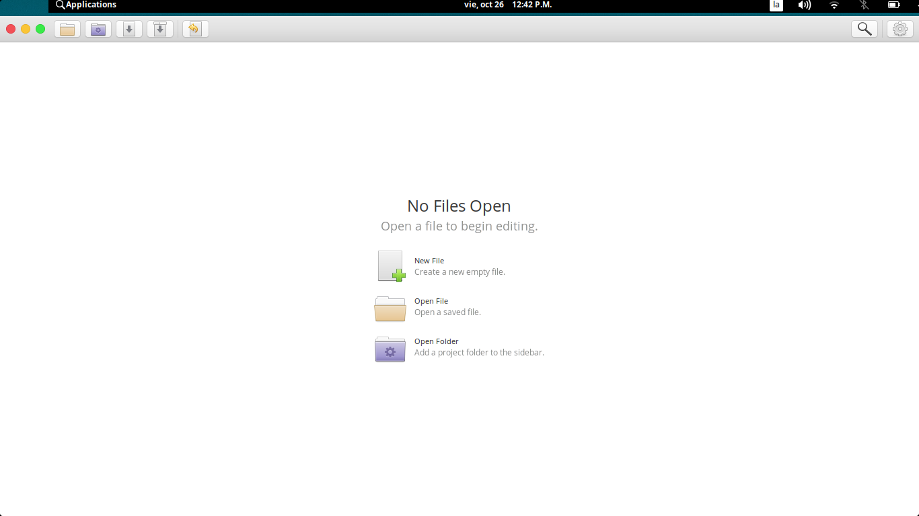Click the New File icon with green plus
Viewport: 919px width, 516px height.
[390, 265]
